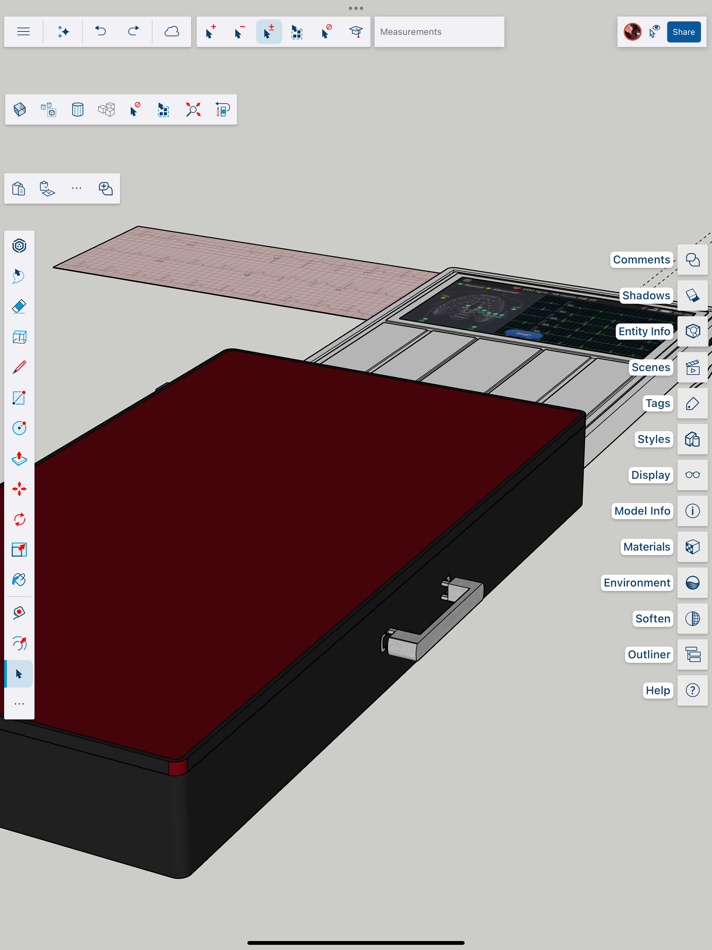Viewport: 712px width, 950px height.
Task: Toggle the add-to-selection cursor mode
Action: tap(210, 32)
